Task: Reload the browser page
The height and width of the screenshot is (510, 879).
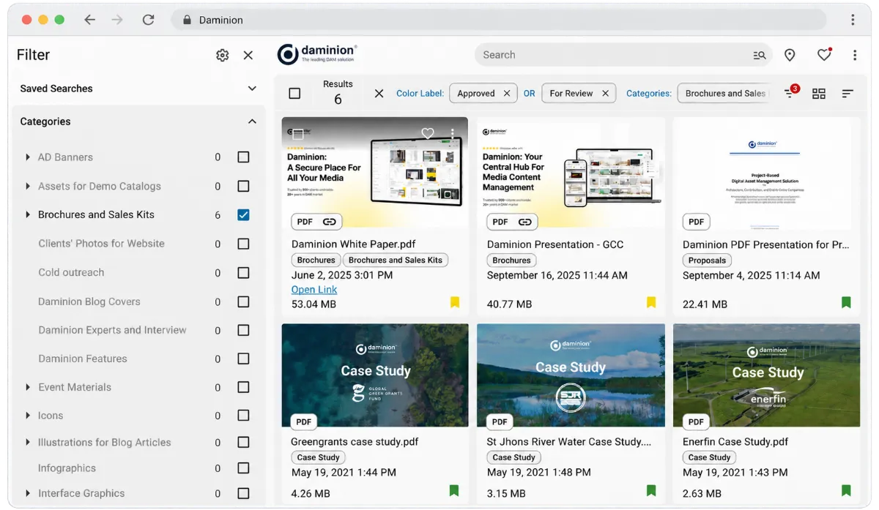Action: [148, 20]
